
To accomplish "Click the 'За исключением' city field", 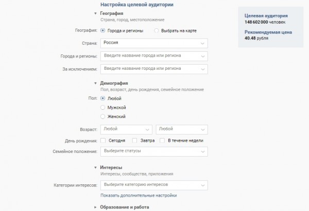I will [154, 68].
